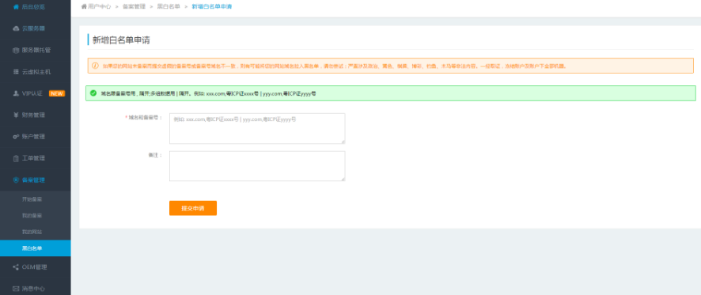Open VIP认证 person icon in sidebar
The width and height of the screenshot is (701, 295).
tap(16, 93)
